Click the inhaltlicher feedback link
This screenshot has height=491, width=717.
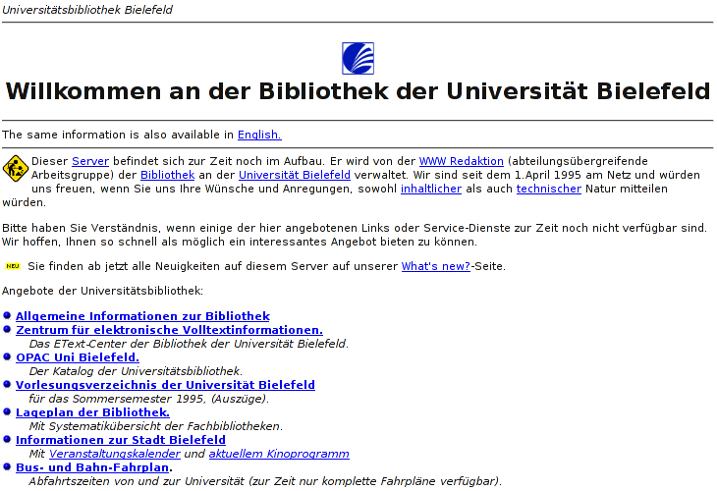(429, 189)
